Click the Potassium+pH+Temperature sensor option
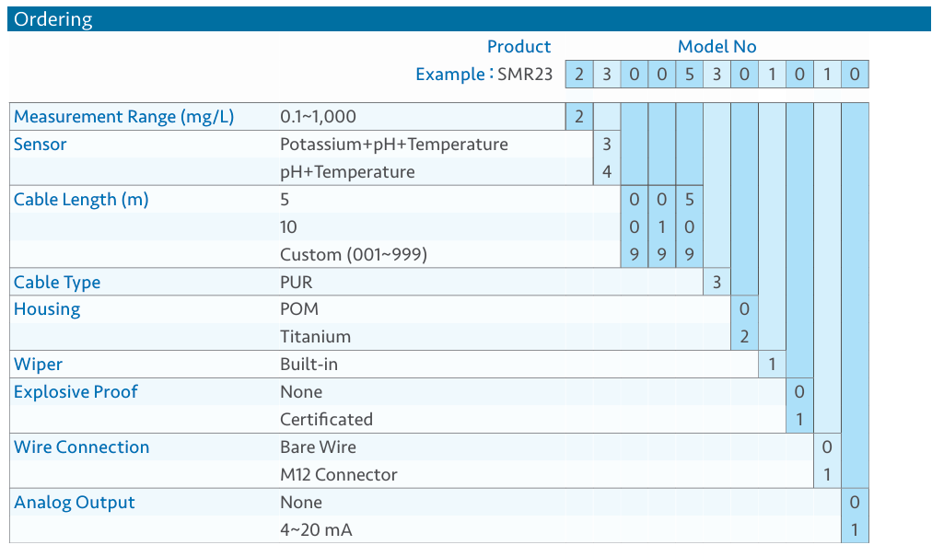 click(393, 145)
